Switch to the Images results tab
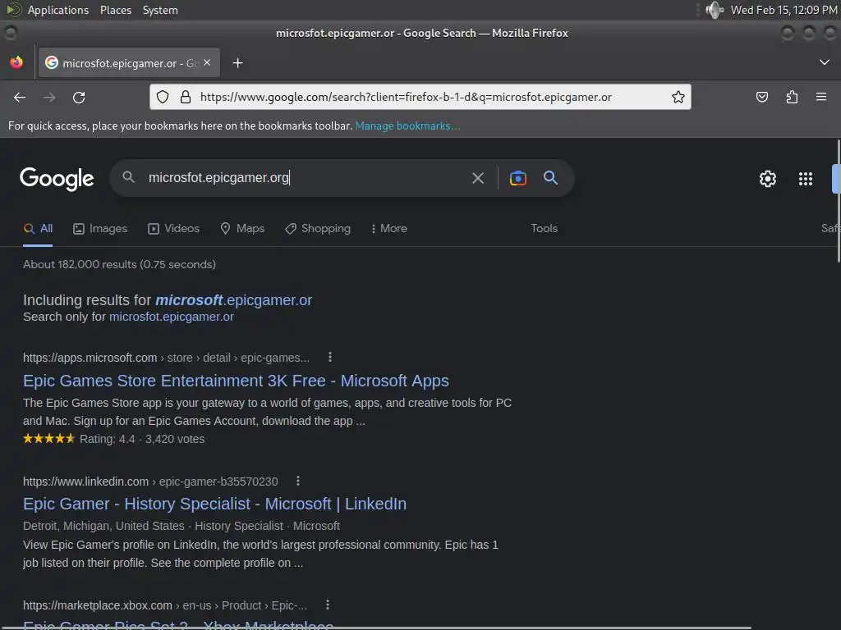Image resolution: width=841 pixels, height=630 pixels. [100, 229]
